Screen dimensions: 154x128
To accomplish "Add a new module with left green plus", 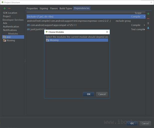I will pyautogui.click(x=4, y=9).
